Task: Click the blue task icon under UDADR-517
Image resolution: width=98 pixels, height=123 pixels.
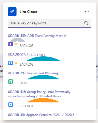Action: tap(11, 63)
